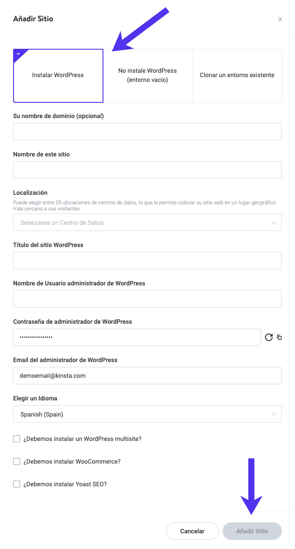The width and height of the screenshot is (295, 549).
Task: Focus the domain name input field
Action: click(x=147, y=132)
